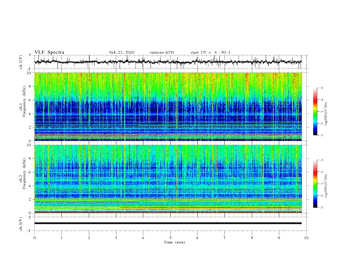Click the ch.2 colorbar 'log(PSD)(V²/Hz)' label

coord(327,185)
